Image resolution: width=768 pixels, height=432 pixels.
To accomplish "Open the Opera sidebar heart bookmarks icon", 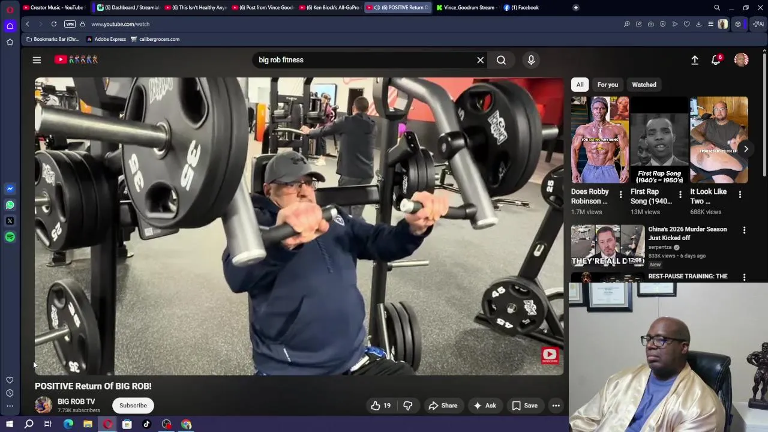I will [x=10, y=380].
